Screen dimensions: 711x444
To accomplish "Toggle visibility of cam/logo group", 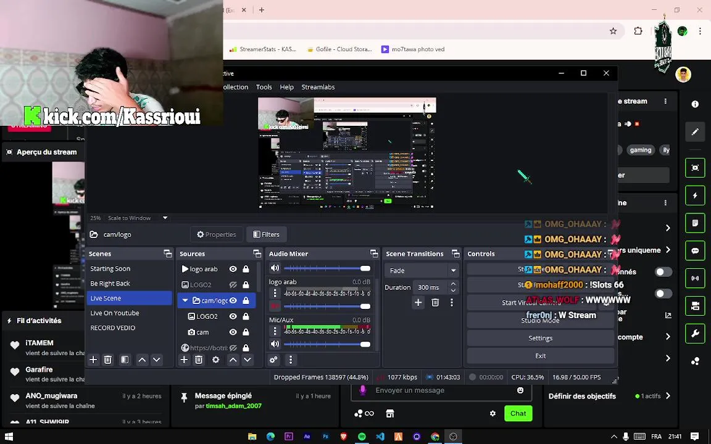I will tap(233, 300).
